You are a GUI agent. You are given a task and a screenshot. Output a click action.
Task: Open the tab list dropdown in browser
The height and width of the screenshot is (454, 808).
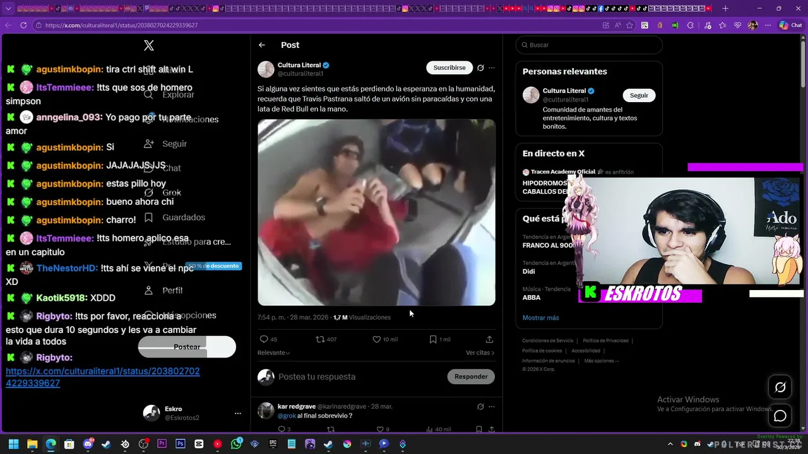tap(8, 8)
